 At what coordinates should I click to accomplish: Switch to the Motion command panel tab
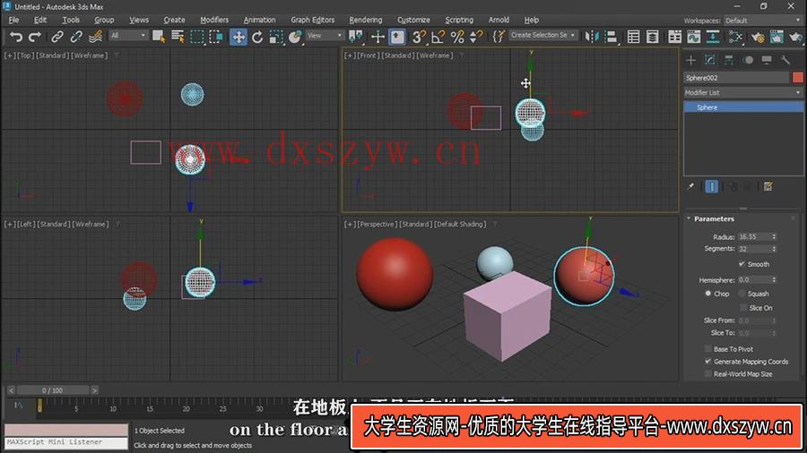click(x=748, y=60)
